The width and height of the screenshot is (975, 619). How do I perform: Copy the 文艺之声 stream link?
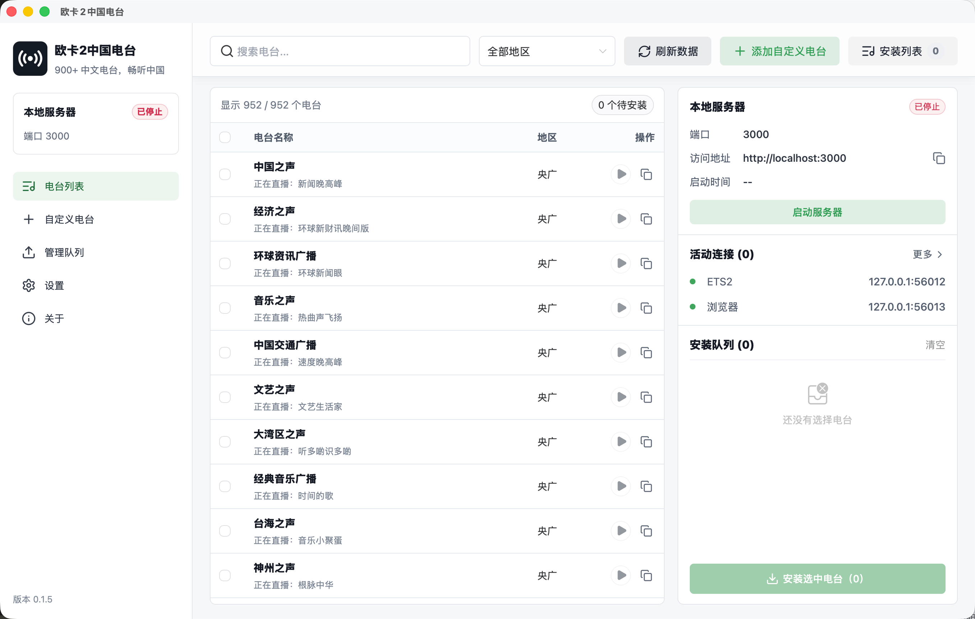point(646,397)
